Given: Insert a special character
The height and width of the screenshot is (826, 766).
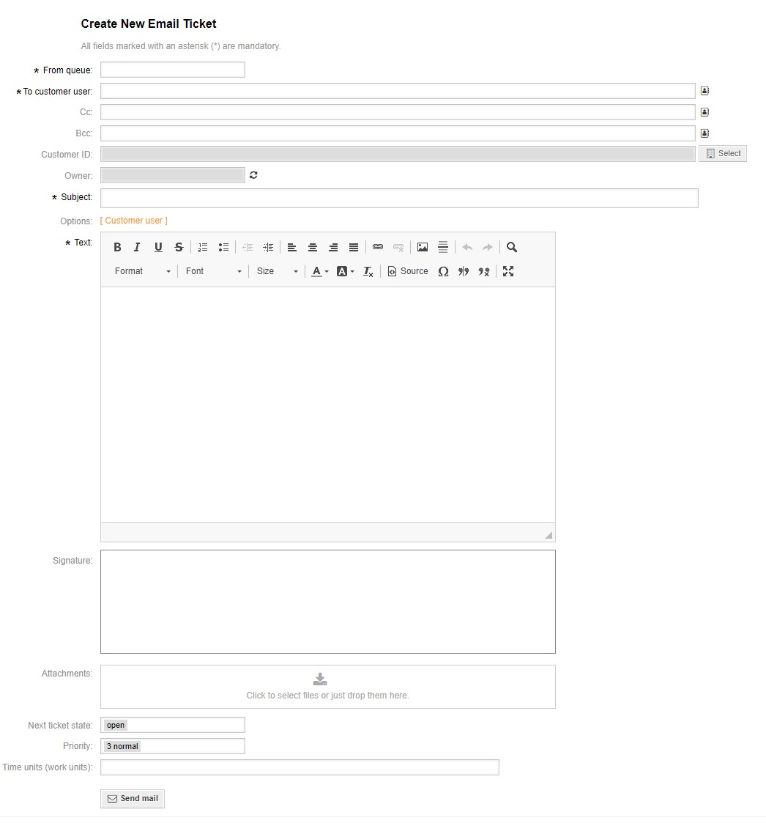Looking at the screenshot, I should click(x=443, y=271).
